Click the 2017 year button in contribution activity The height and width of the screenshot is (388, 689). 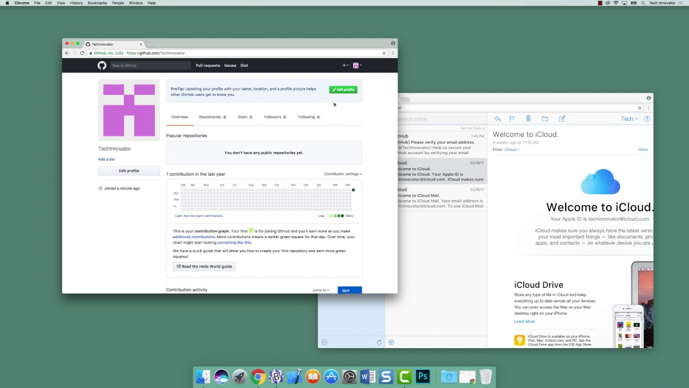(x=350, y=290)
